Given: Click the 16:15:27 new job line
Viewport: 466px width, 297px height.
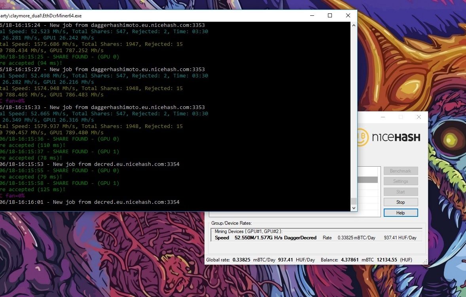Looking at the screenshot, I should pyautogui.click(x=102, y=69).
